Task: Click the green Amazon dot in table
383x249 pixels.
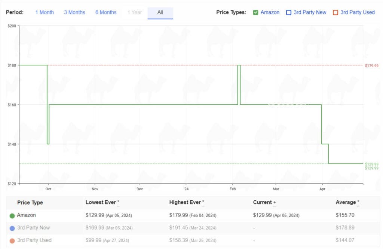Action: [x=12, y=216]
